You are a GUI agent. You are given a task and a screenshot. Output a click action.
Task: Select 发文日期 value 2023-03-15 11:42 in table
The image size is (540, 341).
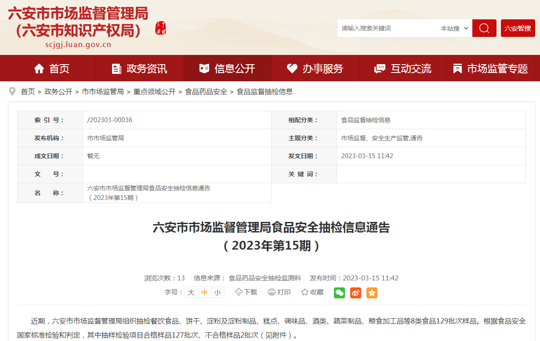[367, 156]
